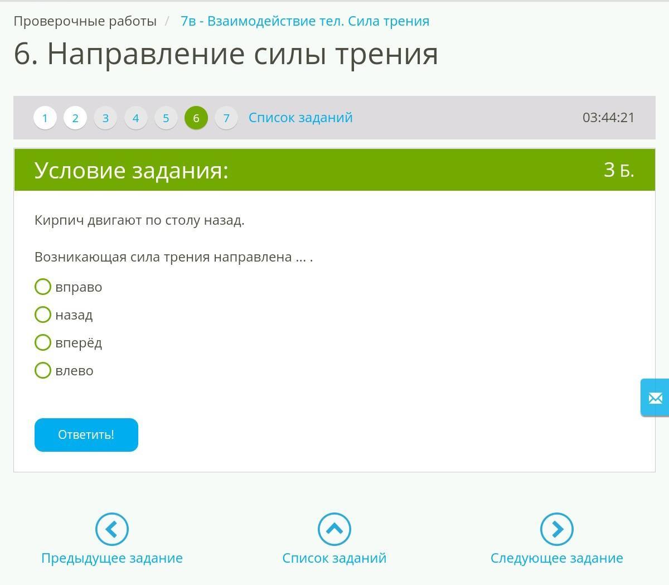
Task: Click the timer 03:44:21
Action: coord(609,118)
